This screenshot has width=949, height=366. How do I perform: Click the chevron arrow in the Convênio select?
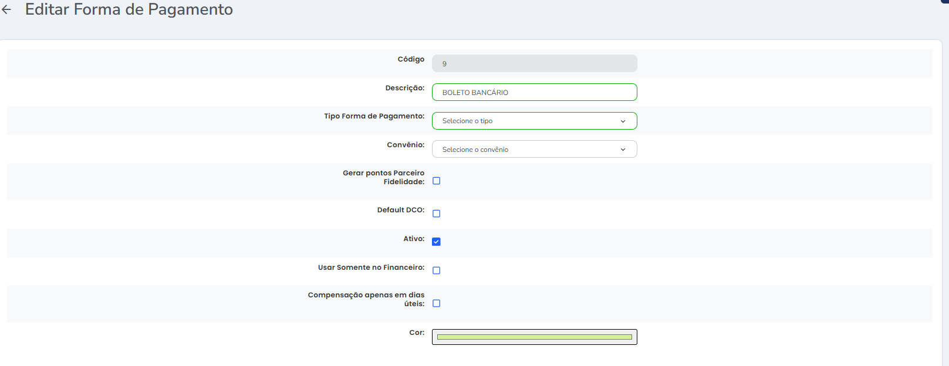pyautogui.click(x=623, y=150)
